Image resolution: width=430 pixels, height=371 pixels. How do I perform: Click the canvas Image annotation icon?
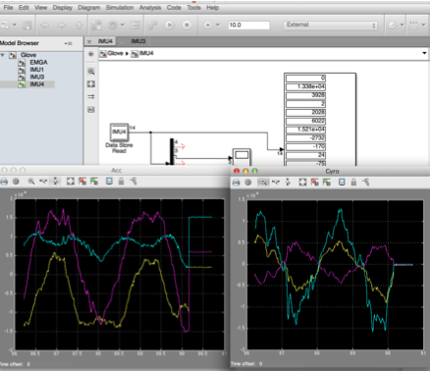point(91,110)
